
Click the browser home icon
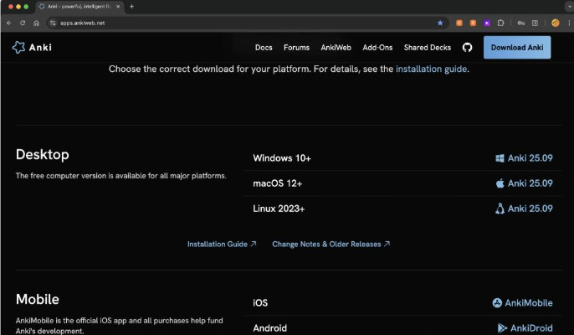pyautogui.click(x=36, y=23)
